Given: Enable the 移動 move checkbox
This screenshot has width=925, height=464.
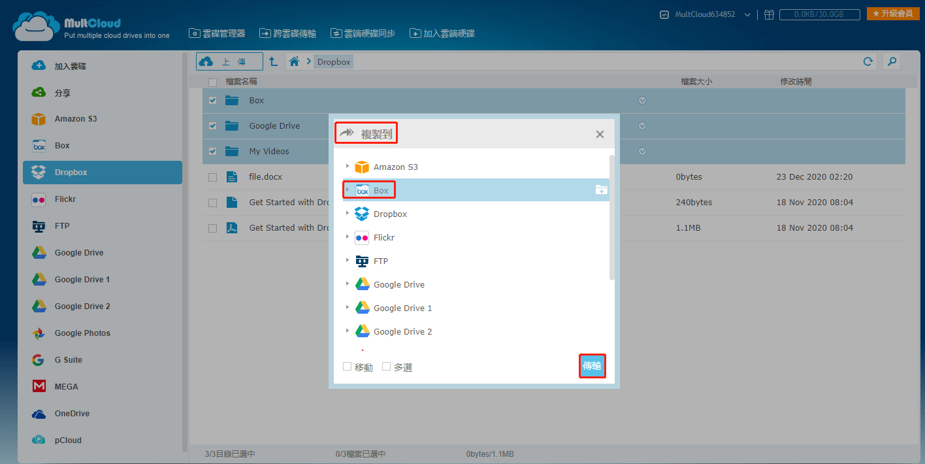Looking at the screenshot, I should point(347,367).
